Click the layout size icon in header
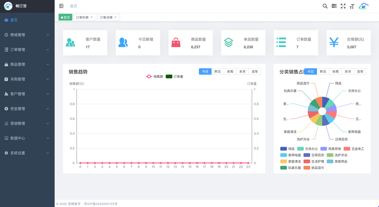The height and width of the screenshot is (207, 379). pos(334,6)
